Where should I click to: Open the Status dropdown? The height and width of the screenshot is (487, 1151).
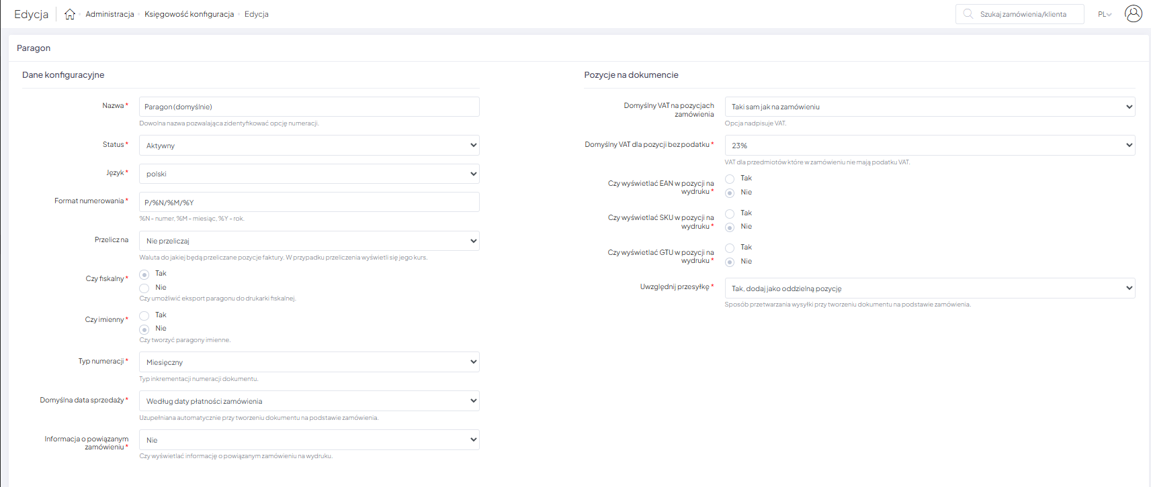309,146
